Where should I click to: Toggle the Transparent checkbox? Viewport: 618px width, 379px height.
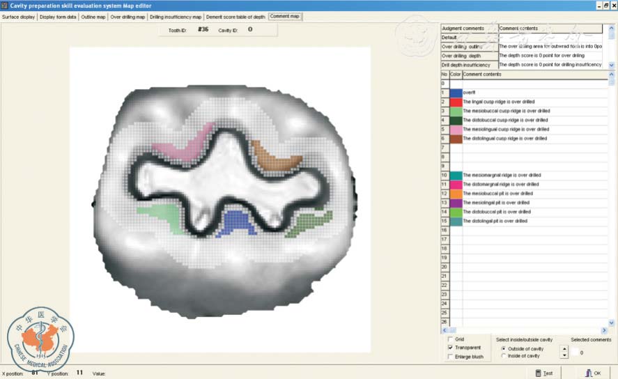point(450,347)
